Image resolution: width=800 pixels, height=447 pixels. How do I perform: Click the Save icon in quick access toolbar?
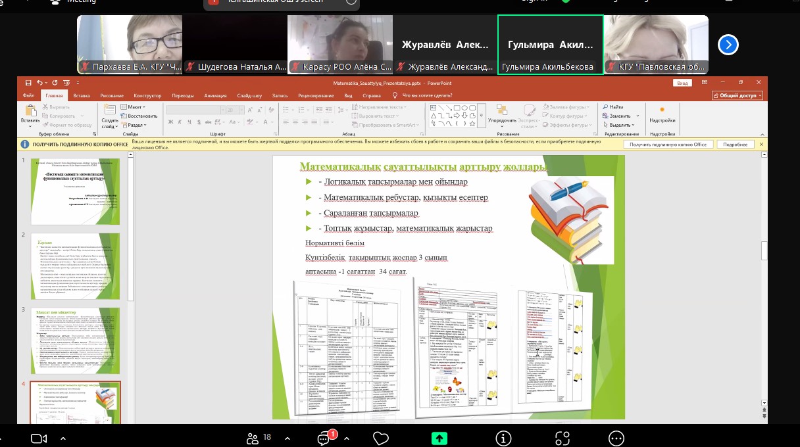point(28,83)
